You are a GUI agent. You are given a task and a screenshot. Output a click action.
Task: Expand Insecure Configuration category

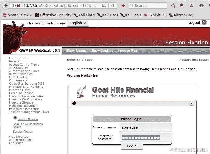coord(25,99)
